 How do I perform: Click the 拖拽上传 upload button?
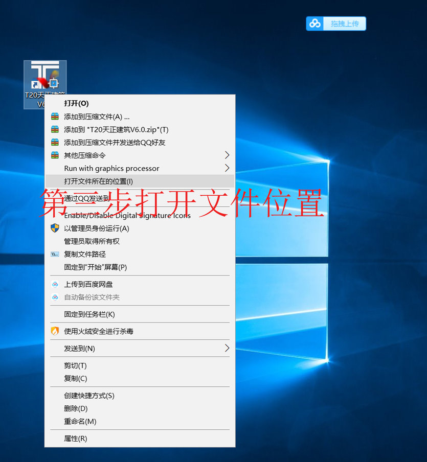coord(345,24)
